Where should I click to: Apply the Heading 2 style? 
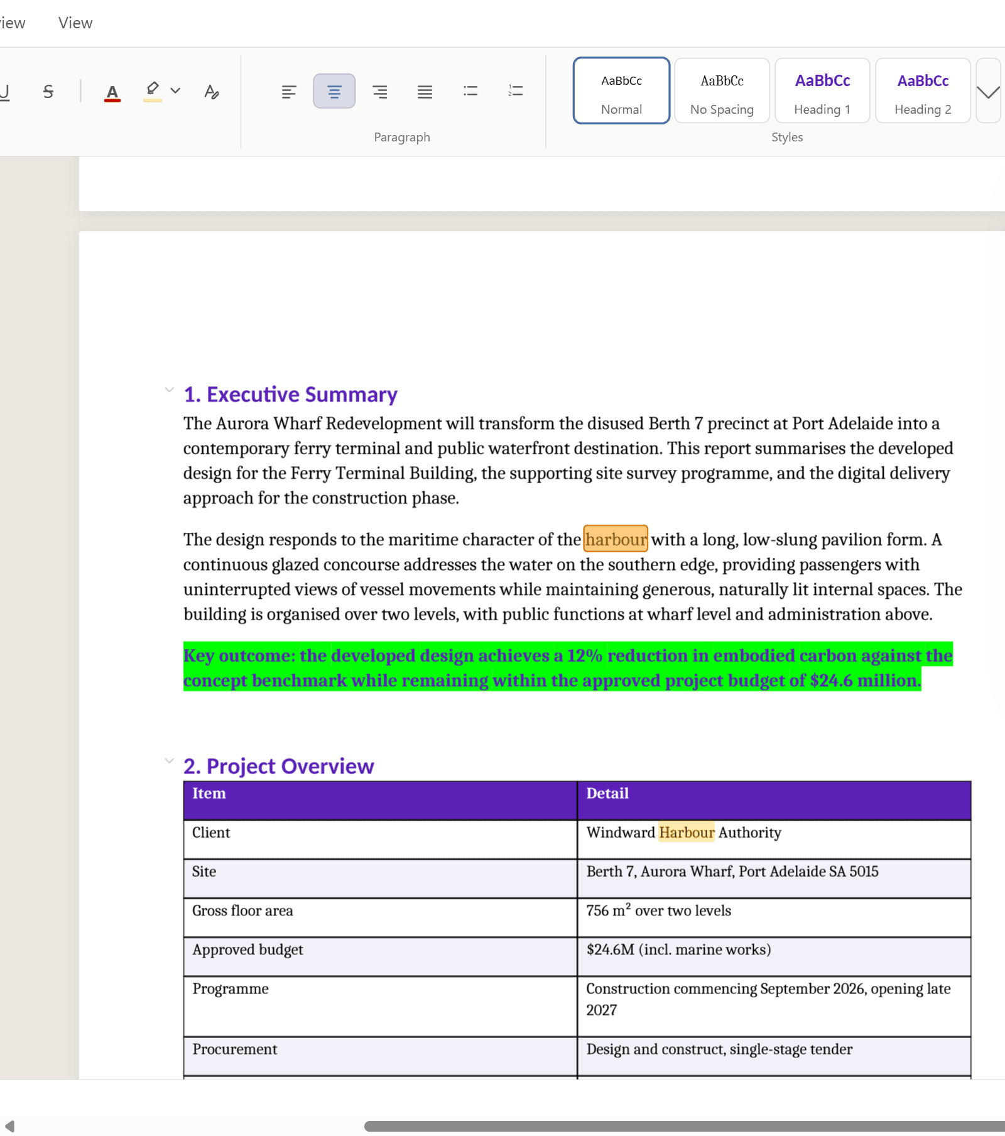(x=923, y=90)
